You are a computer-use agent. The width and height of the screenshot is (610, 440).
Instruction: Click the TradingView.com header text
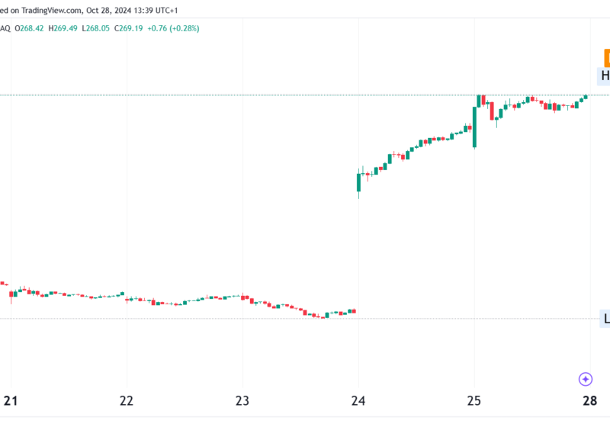[51, 11]
